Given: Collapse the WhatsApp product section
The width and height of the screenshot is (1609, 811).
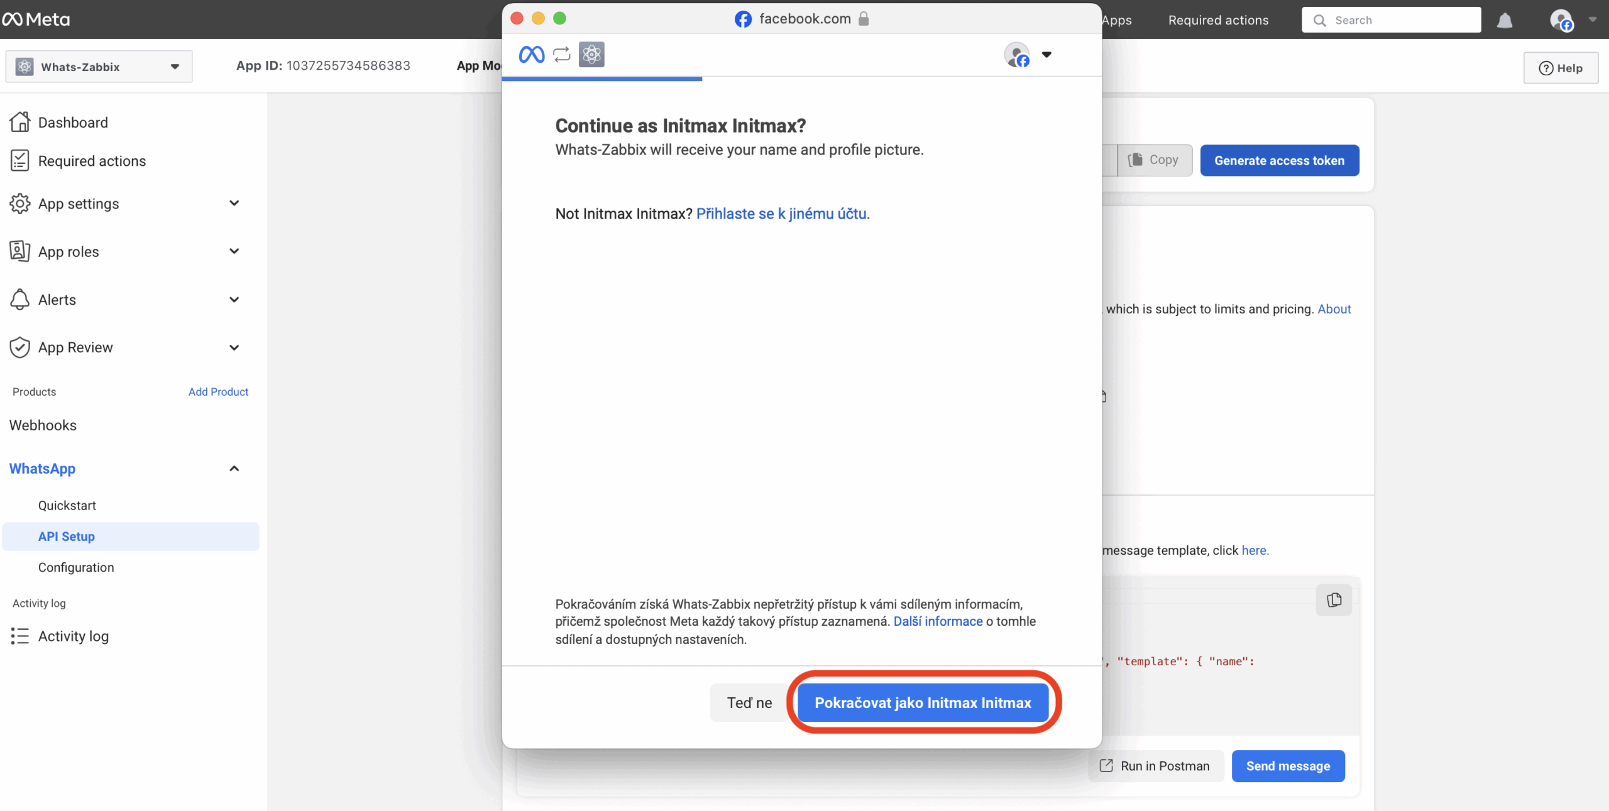Looking at the screenshot, I should [234, 469].
